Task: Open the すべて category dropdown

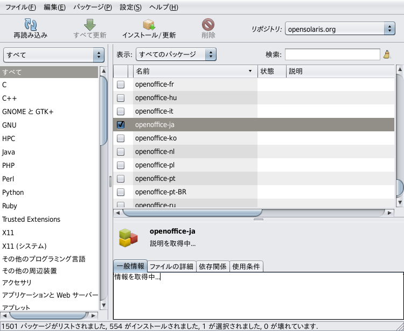Action: click(x=53, y=54)
